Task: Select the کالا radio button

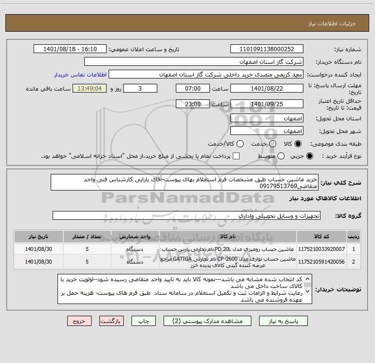Action: pyautogui.click(x=298, y=144)
